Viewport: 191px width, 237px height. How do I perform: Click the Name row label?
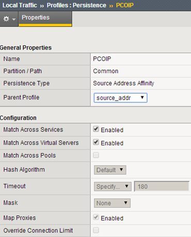11,59
